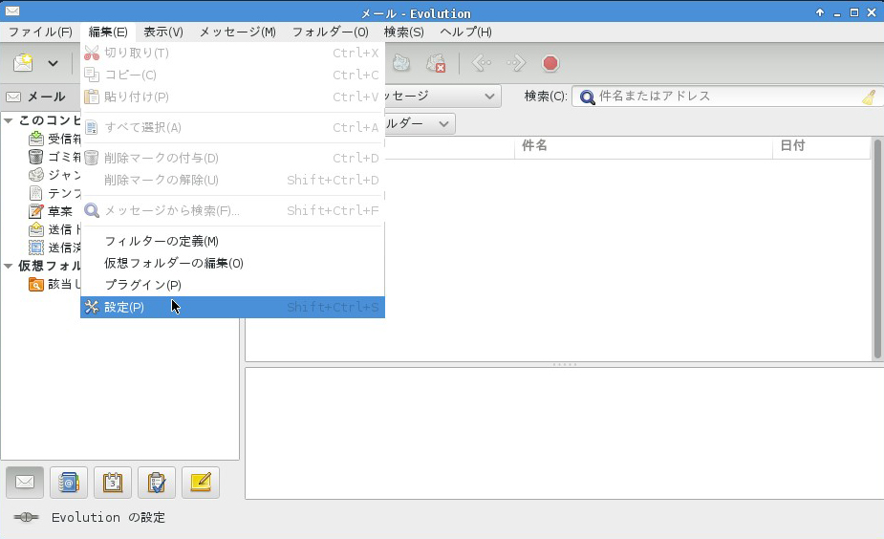
Task: Select 設定(P) in the Edit menu
Action: coord(124,307)
